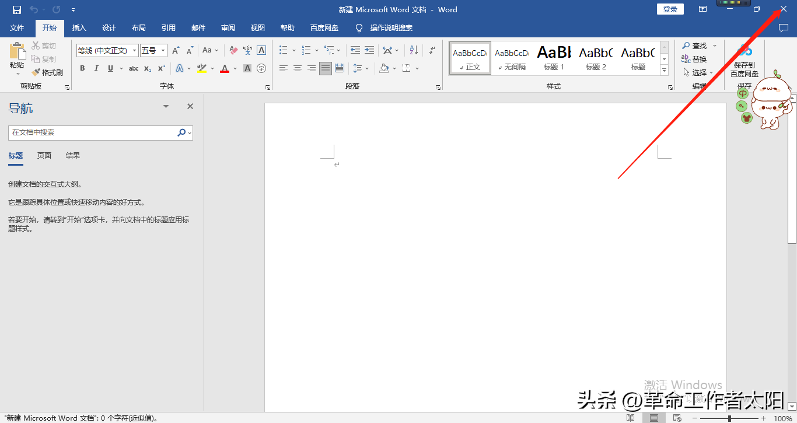Open ribbon display options icon in title bar
The width and height of the screenshot is (797, 423).
click(703, 9)
